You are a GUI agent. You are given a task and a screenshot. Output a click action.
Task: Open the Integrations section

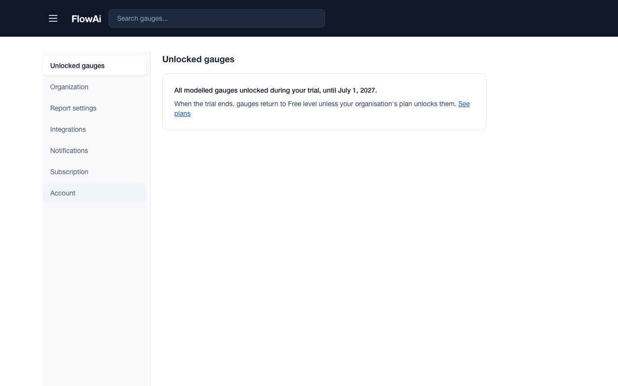pyautogui.click(x=95, y=129)
